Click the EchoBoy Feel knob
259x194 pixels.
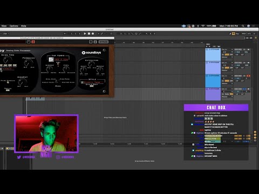[66, 69]
